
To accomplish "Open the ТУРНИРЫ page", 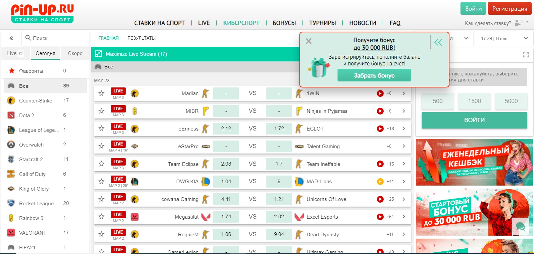I will (322, 23).
